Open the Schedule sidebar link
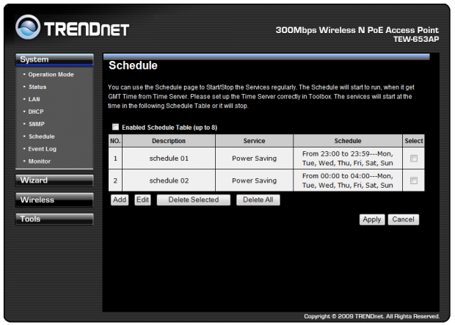 (42, 136)
